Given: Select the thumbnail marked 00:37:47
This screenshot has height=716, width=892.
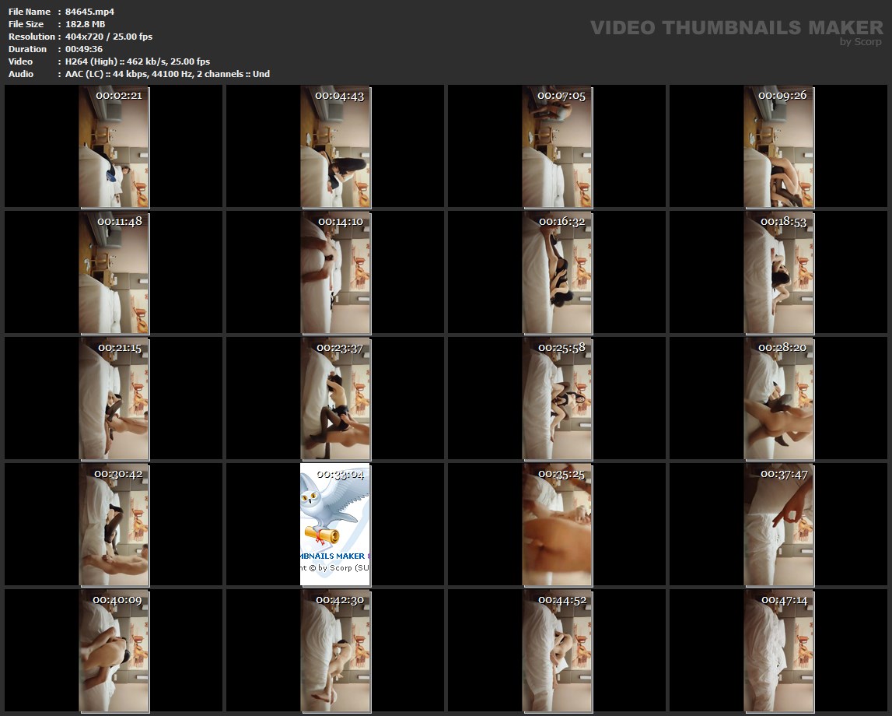Looking at the screenshot, I should pos(778,525).
